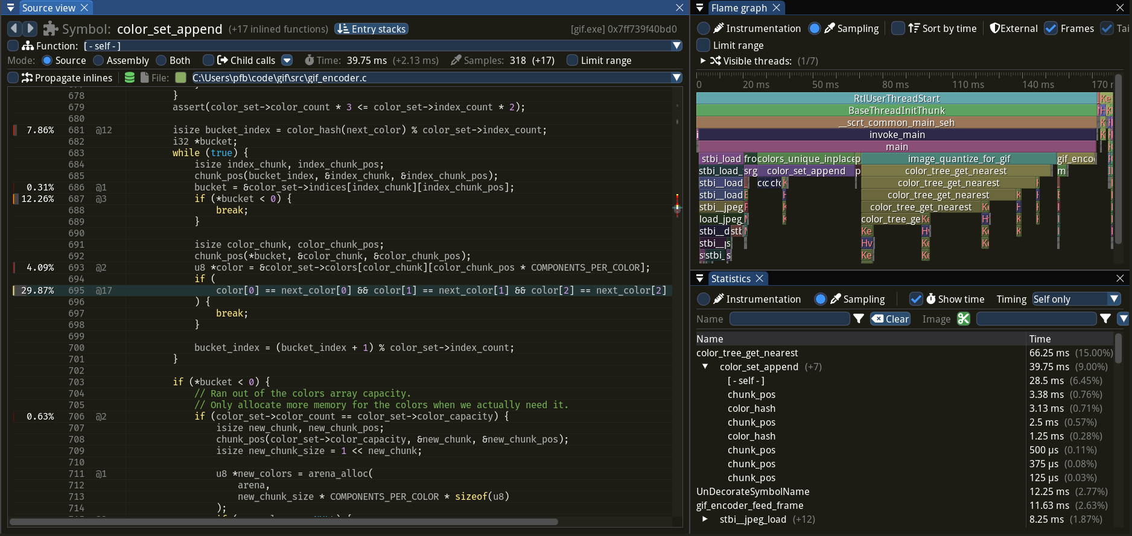The height and width of the screenshot is (536, 1132).
Task: Expand the Visible threads list
Action: pos(702,61)
